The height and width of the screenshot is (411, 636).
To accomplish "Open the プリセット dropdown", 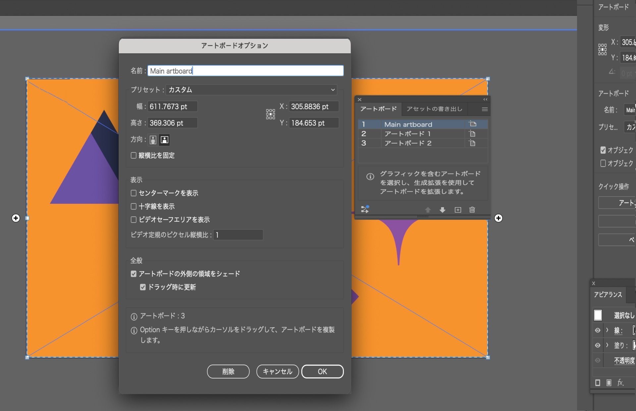I will (332, 89).
